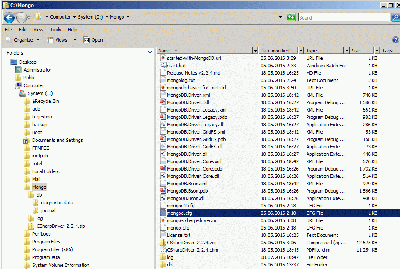Select the CSharpDriver-2.2.4.zip icon in file list
Image resolution: width=400 pixels, height=269 pixels.
(x=163, y=243)
